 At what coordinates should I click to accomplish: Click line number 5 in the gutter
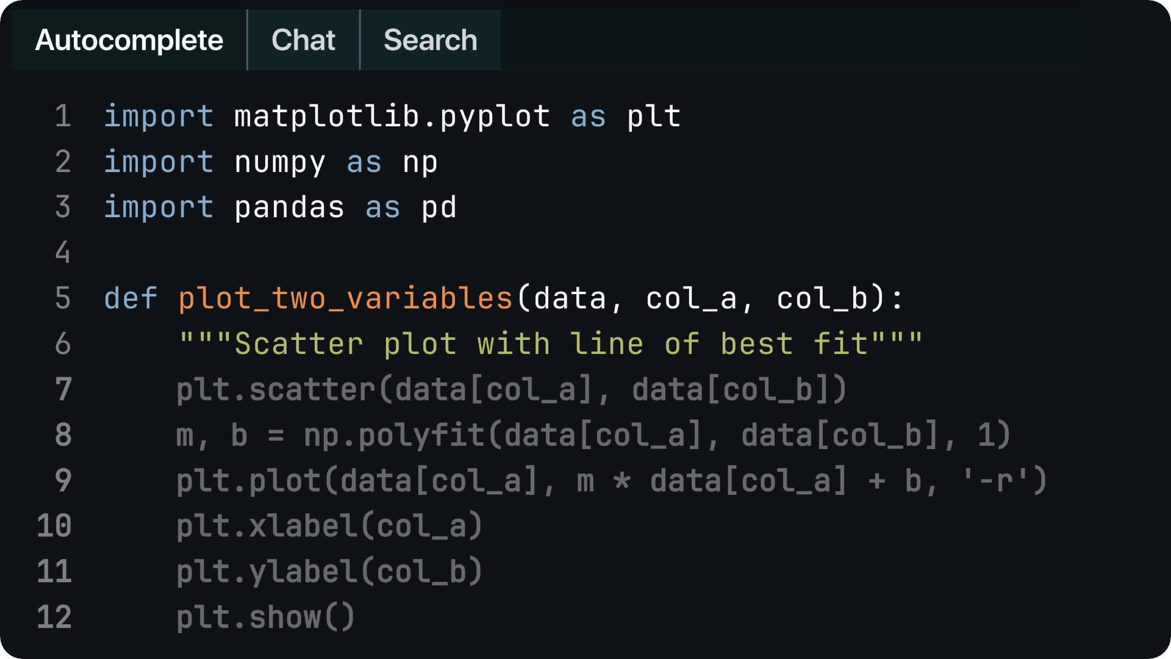coord(63,298)
